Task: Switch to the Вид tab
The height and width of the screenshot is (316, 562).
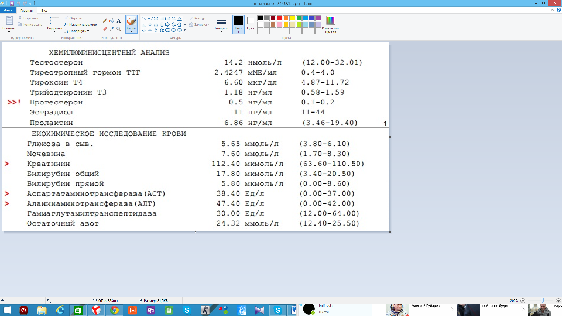Action: 44,11
